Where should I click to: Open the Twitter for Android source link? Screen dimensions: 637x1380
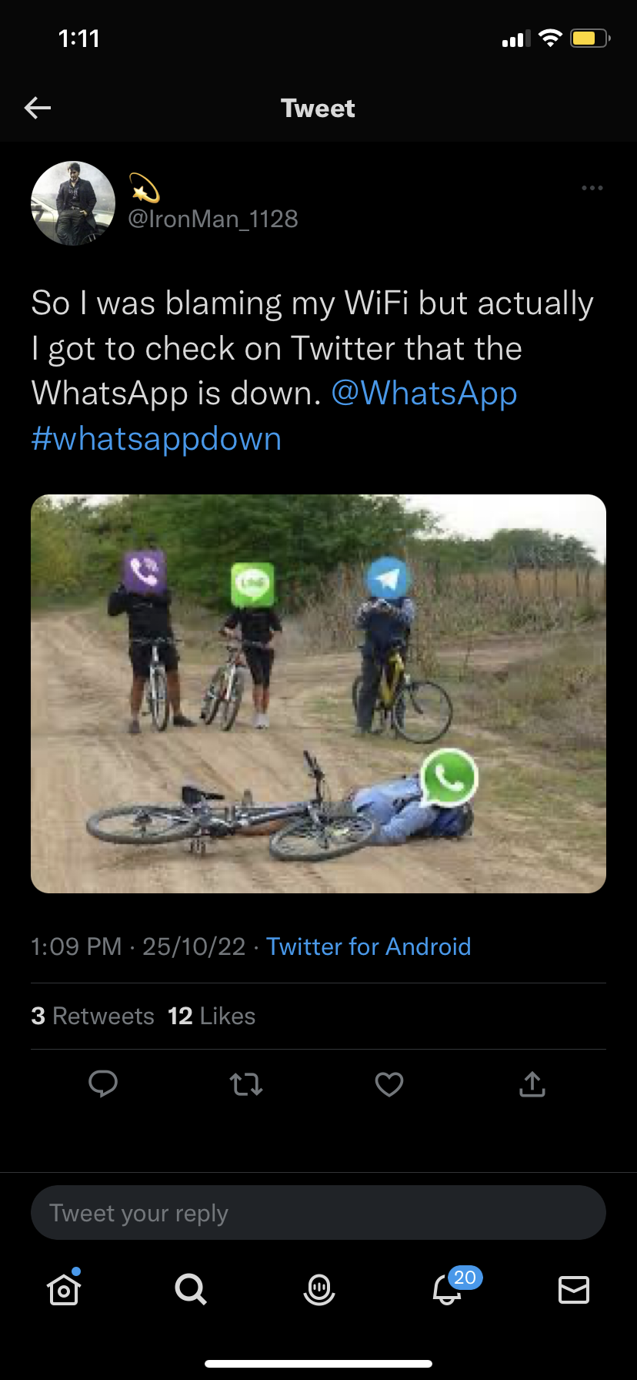pos(369,946)
